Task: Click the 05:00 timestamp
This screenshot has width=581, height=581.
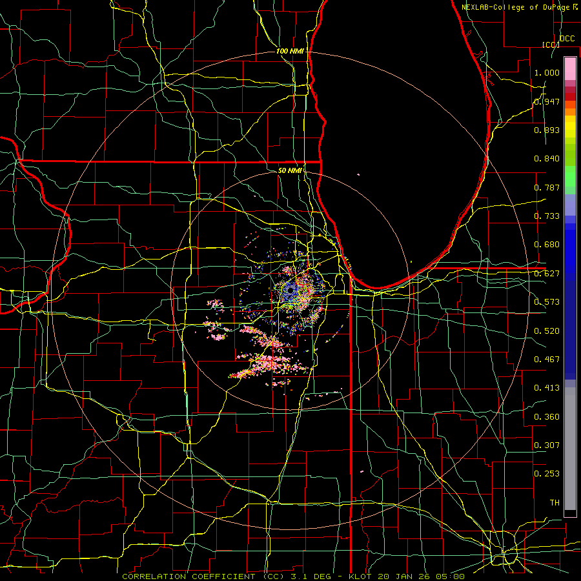Action: coord(451,576)
